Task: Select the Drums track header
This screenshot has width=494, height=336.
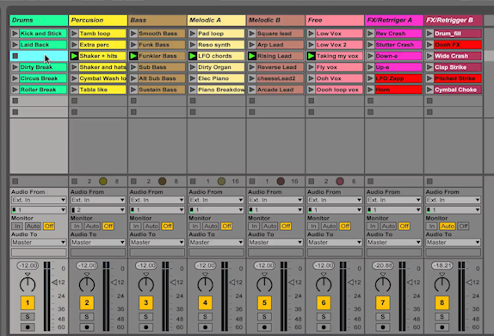Action: pyautogui.click(x=39, y=20)
